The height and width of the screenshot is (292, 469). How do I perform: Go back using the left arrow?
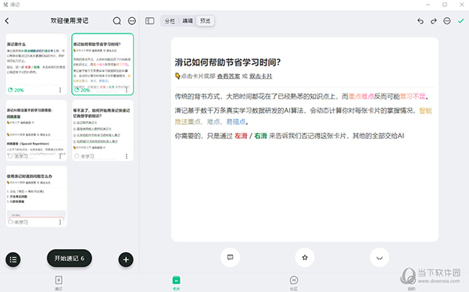coord(7,21)
